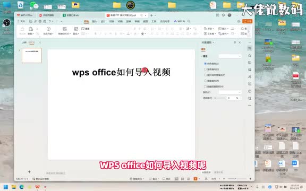Open the quick access toolbar customize dropdown arrow
Image resolution: width=306 pixels, height=191 pixels.
62,21
